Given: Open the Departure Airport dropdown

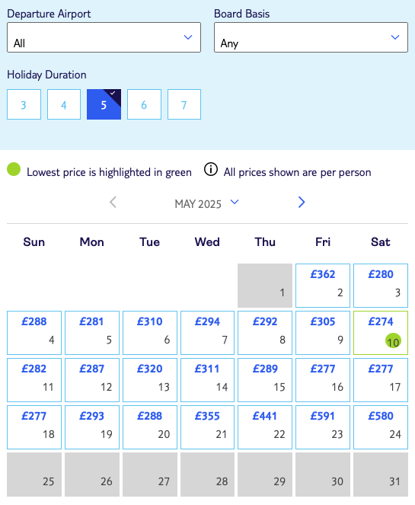Looking at the screenshot, I should click(x=104, y=37).
